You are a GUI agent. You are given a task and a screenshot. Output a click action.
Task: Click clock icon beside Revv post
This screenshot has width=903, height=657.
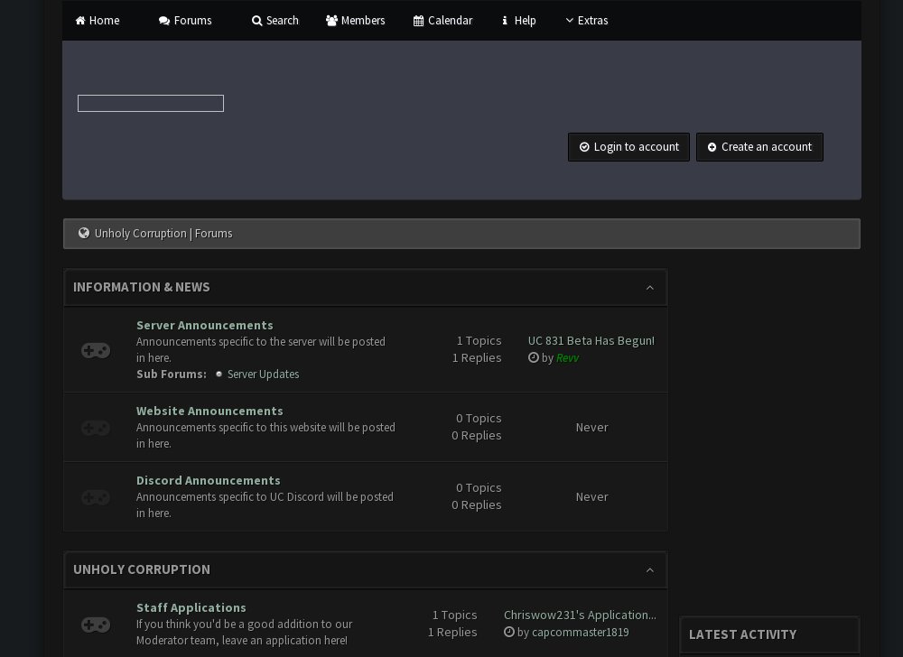pos(534,357)
